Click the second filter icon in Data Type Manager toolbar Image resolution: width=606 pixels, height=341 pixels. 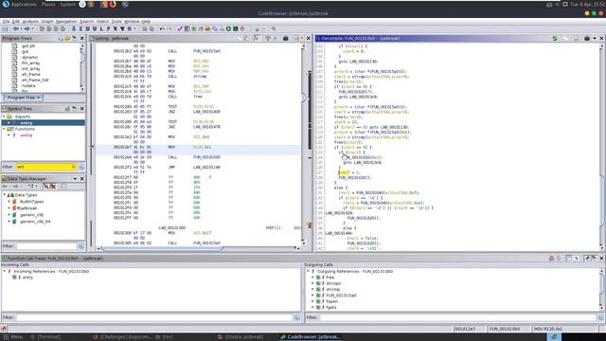pyautogui.click(x=53, y=187)
